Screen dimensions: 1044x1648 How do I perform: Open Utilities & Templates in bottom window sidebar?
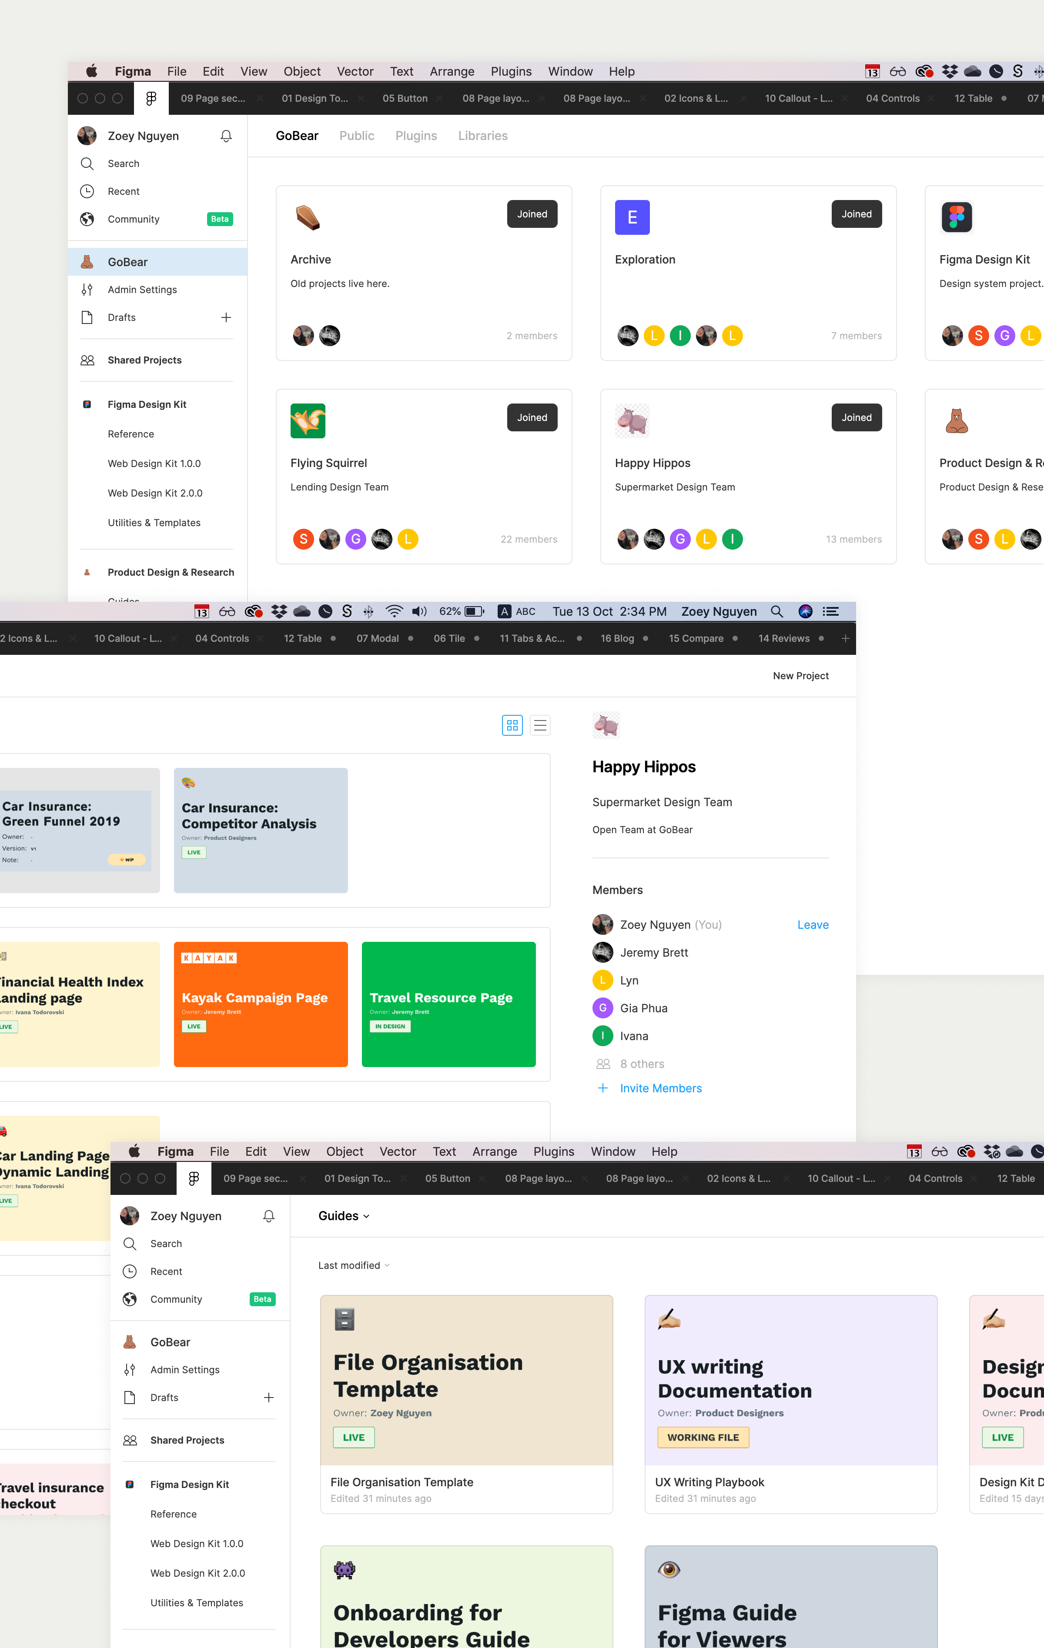[x=197, y=1603]
